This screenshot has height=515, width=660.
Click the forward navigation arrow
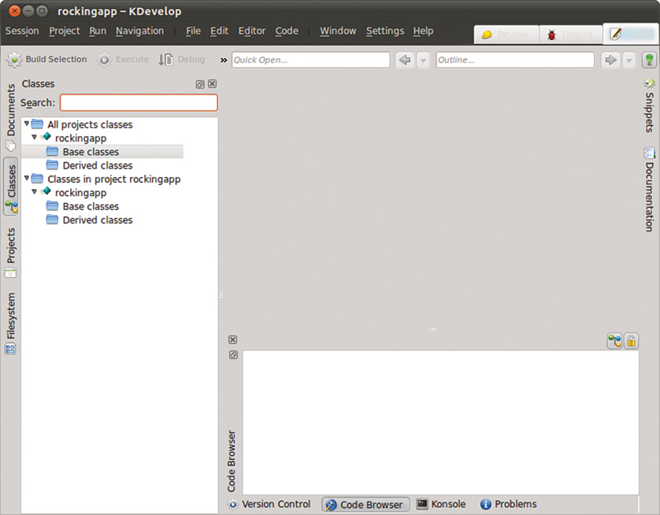pyautogui.click(x=610, y=60)
